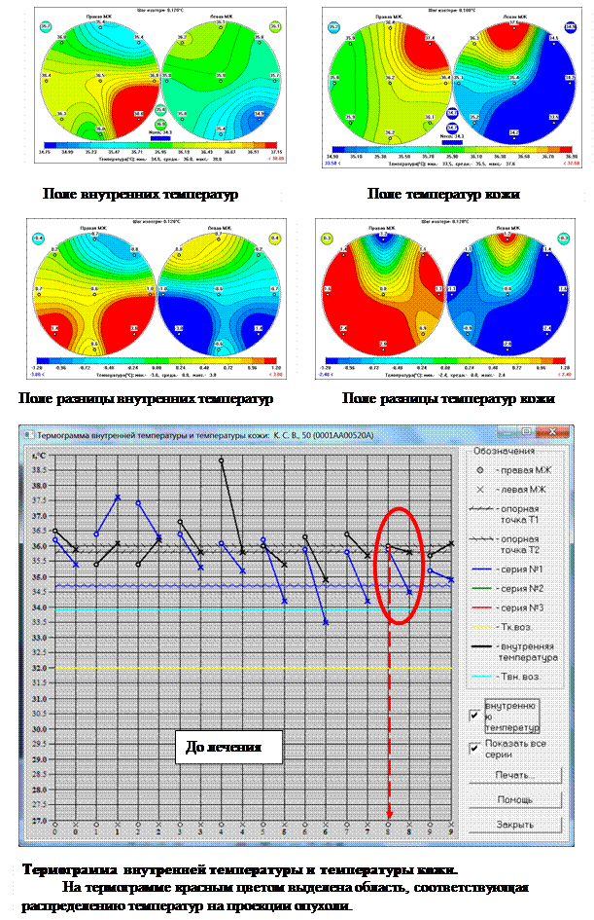Image resolution: width=594 pixels, height=920 pixels.
Task: Uncheck the Показать все серии checkbox
Action: click(x=473, y=747)
